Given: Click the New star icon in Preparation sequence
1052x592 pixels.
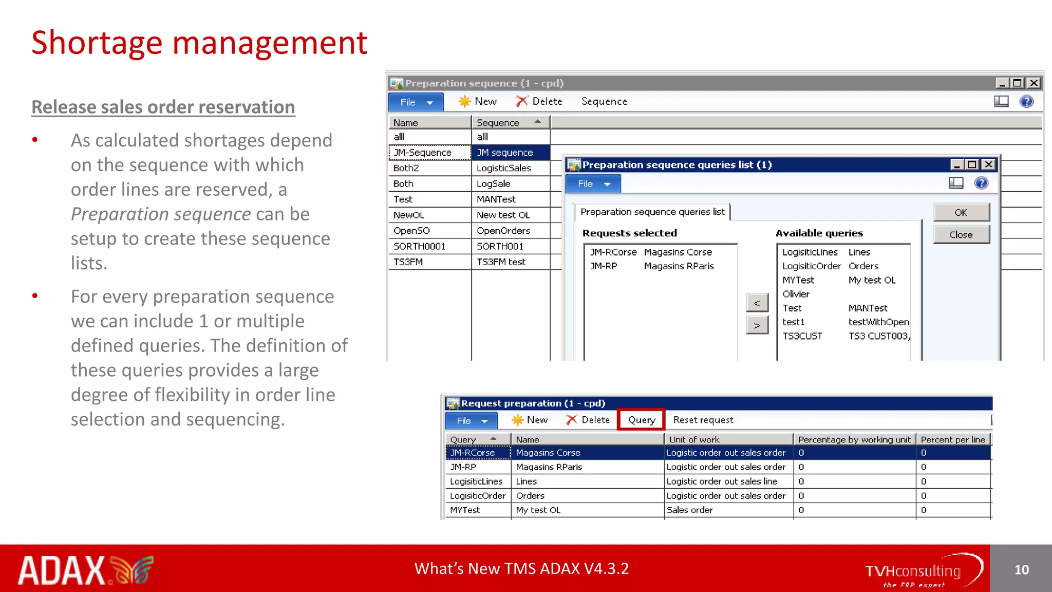Looking at the screenshot, I should coord(464,101).
